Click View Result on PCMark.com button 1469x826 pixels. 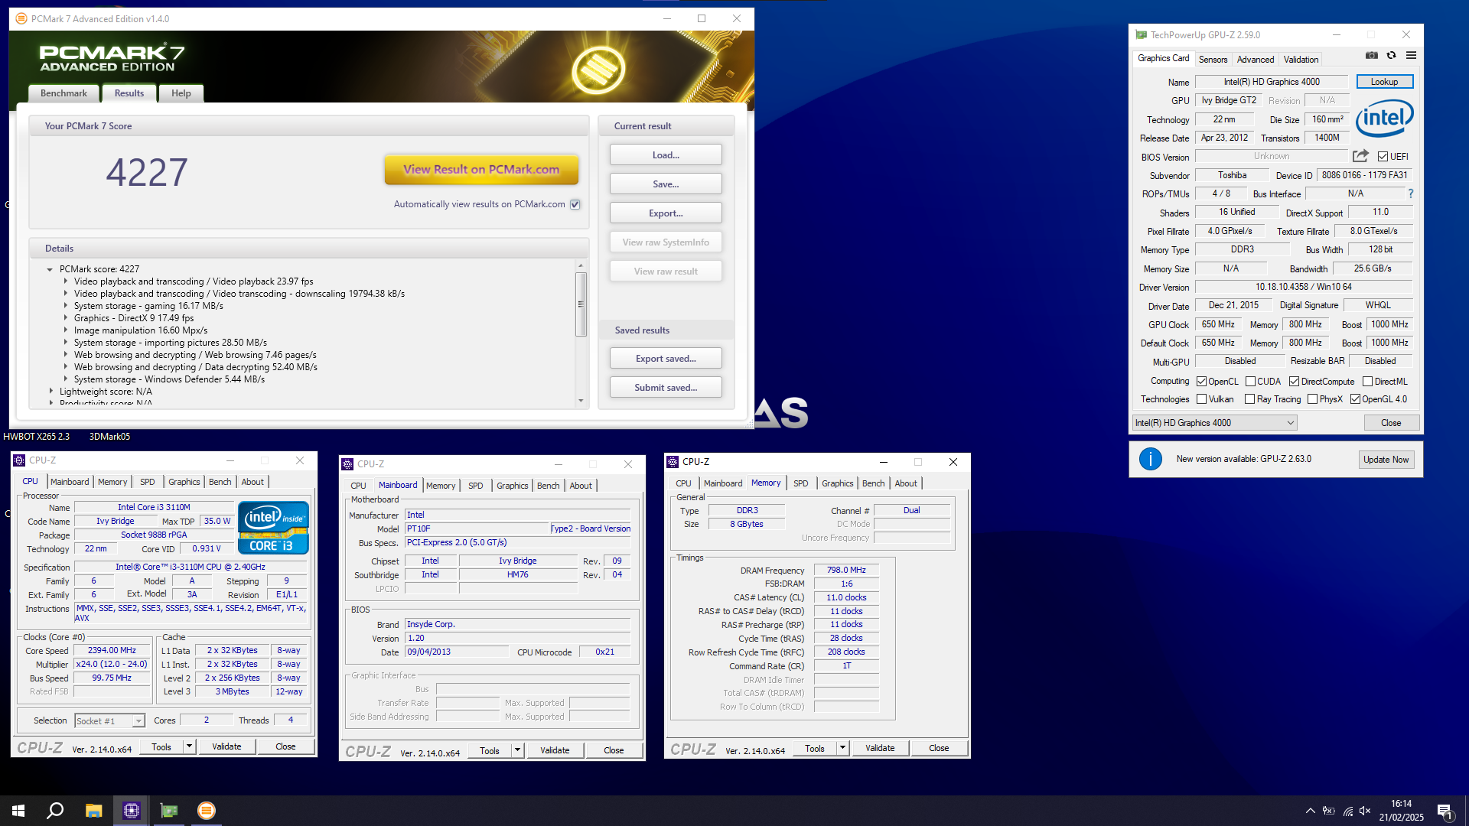pos(481,170)
